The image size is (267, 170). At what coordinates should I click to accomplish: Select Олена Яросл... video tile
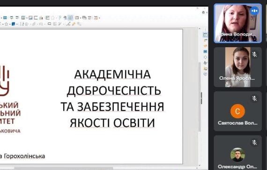[x=237, y=67]
